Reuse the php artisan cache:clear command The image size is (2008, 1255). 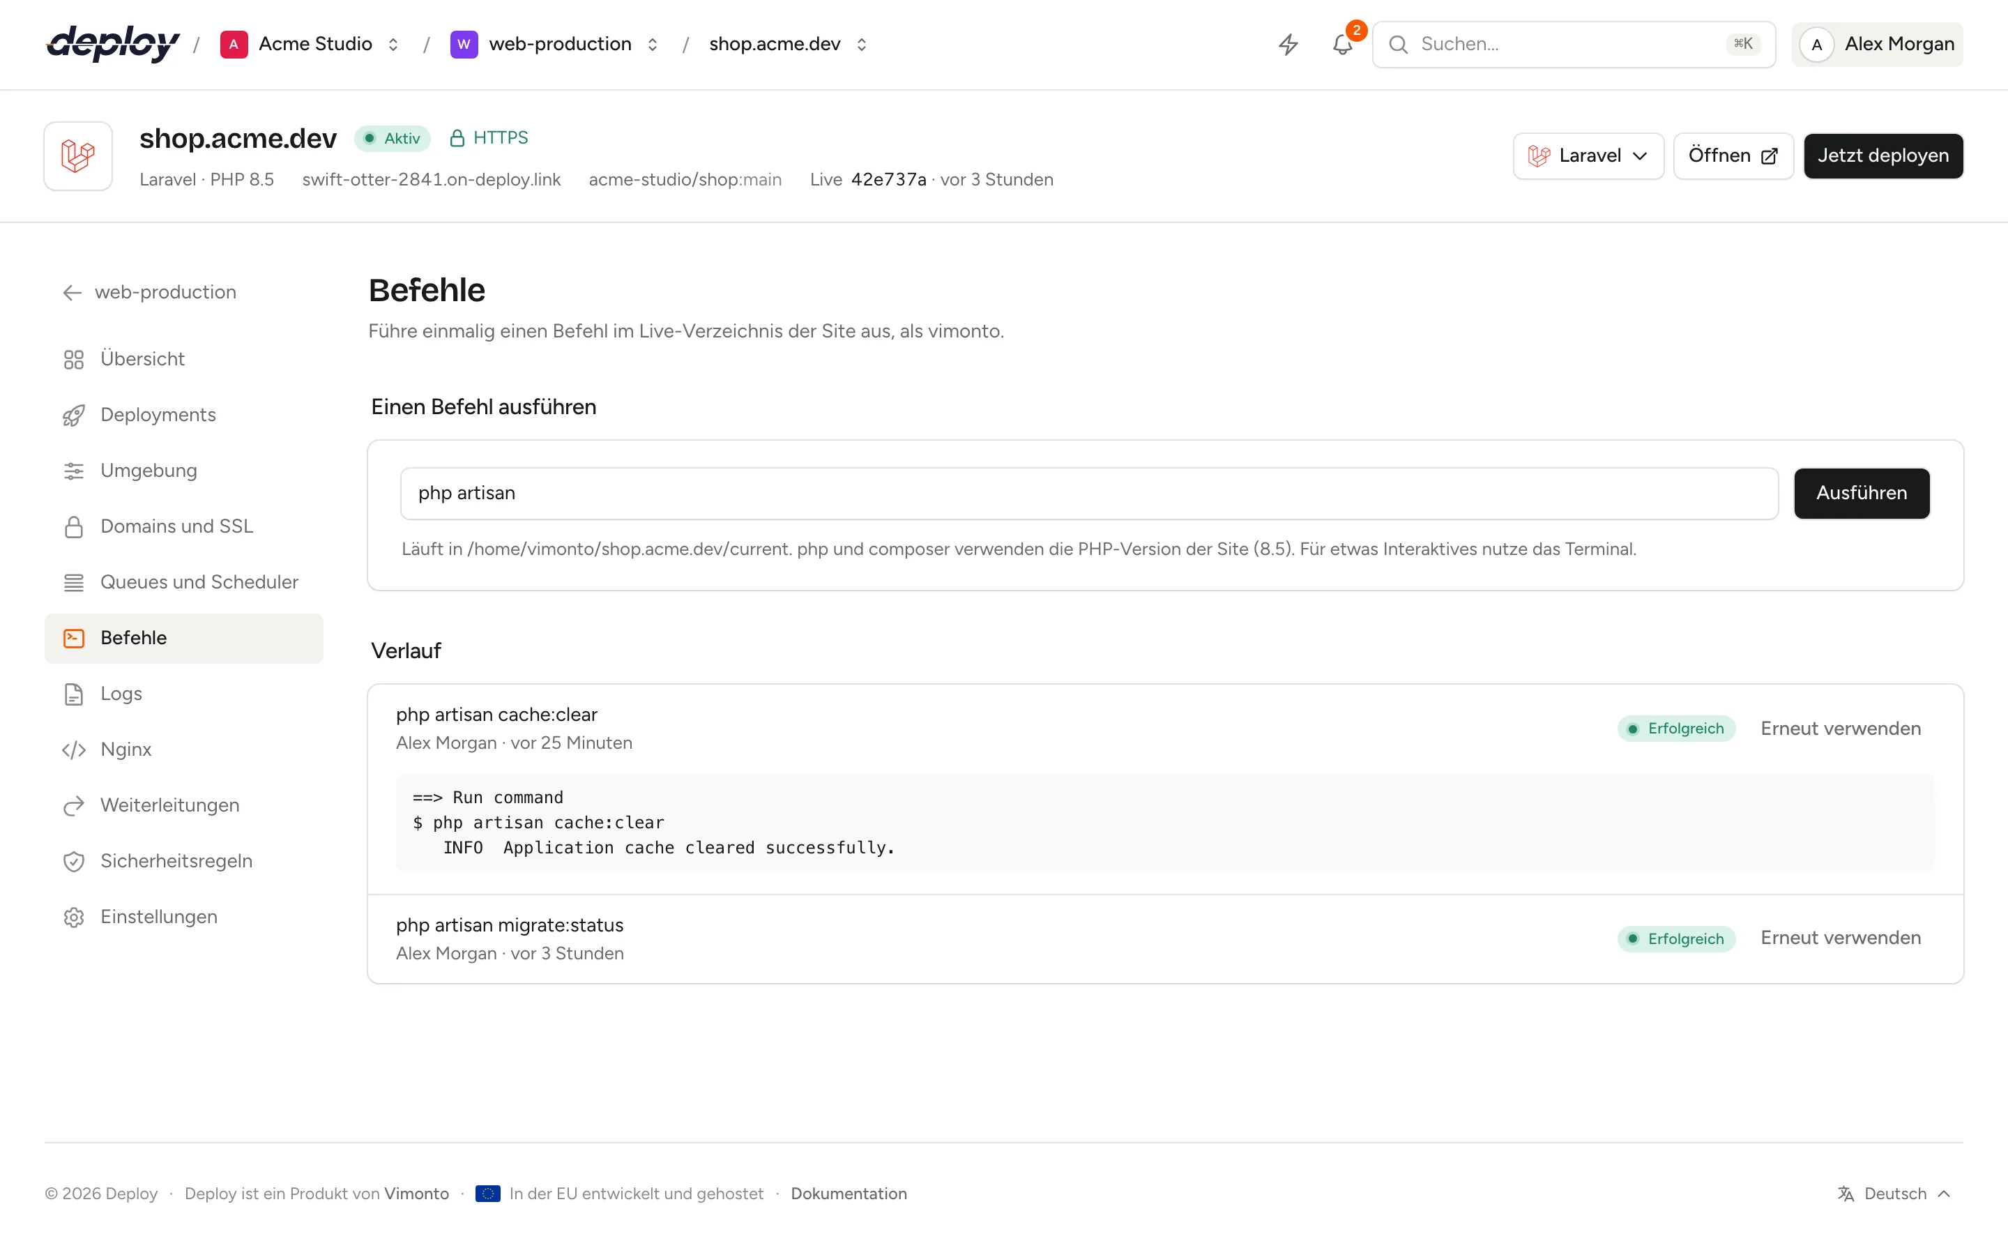click(x=1841, y=729)
